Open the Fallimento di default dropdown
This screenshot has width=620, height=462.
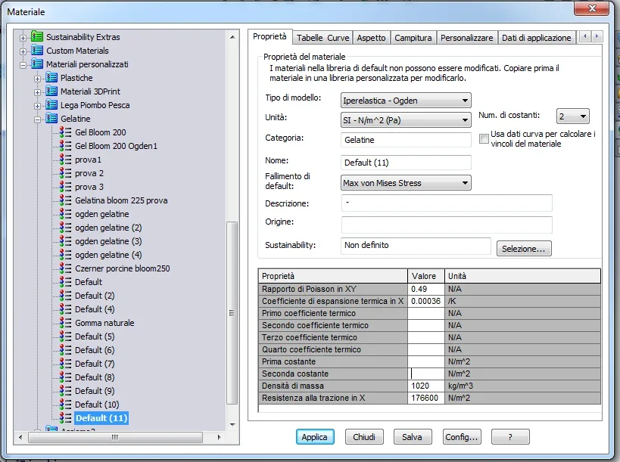406,183
